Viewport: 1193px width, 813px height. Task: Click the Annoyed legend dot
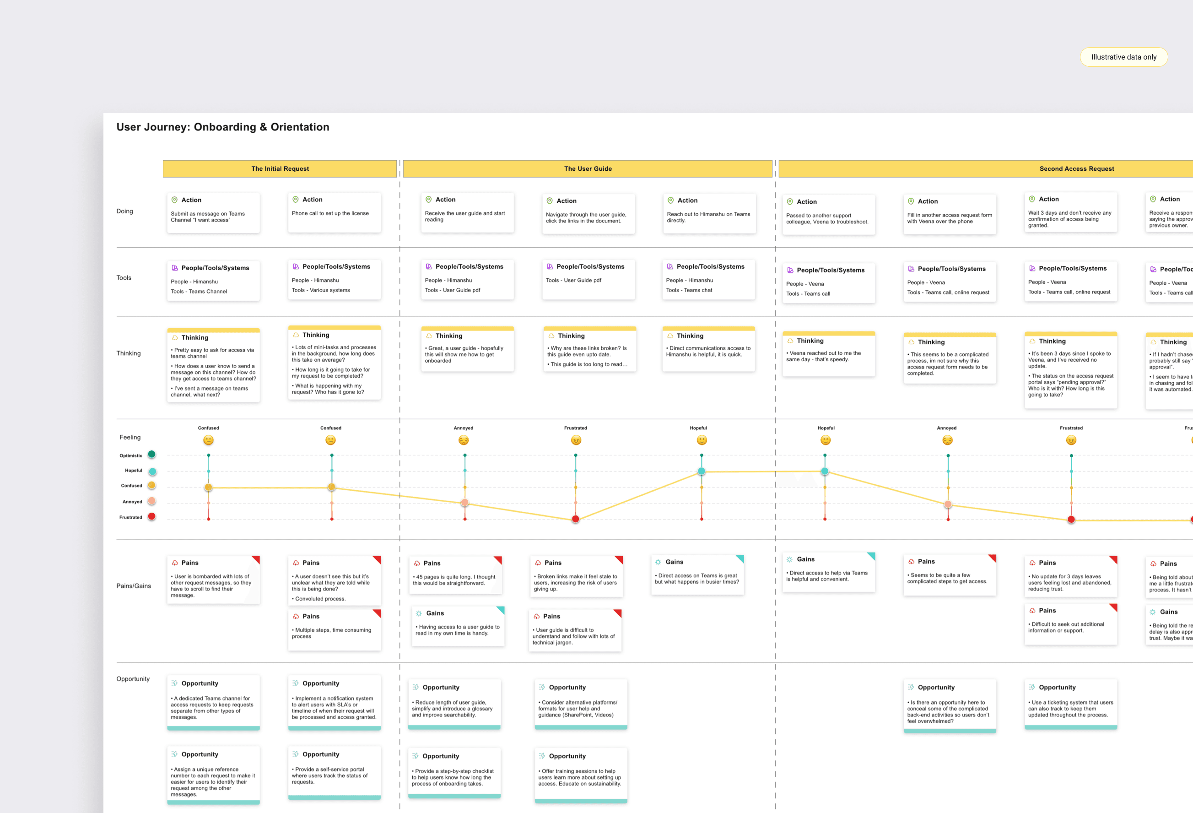[151, 501]
